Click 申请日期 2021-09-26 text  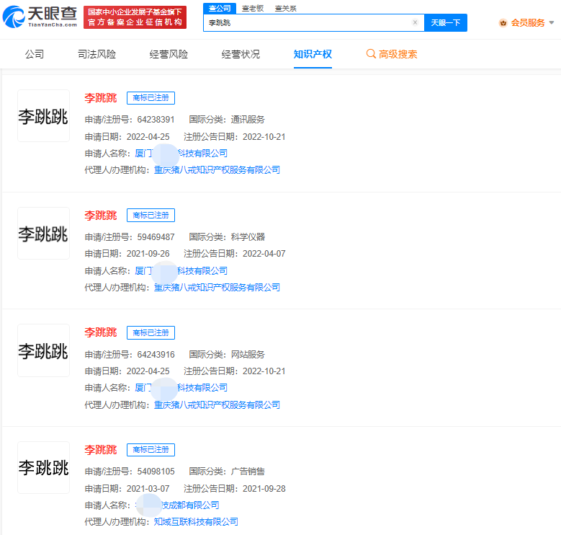[x=127, y=254]
